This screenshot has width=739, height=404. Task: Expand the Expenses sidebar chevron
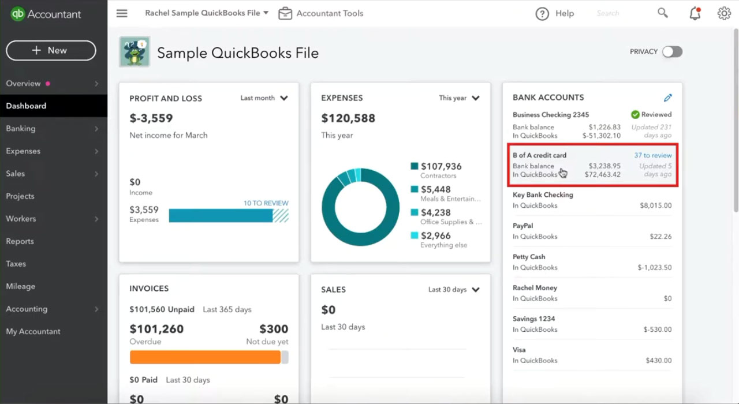click(96, 151)
